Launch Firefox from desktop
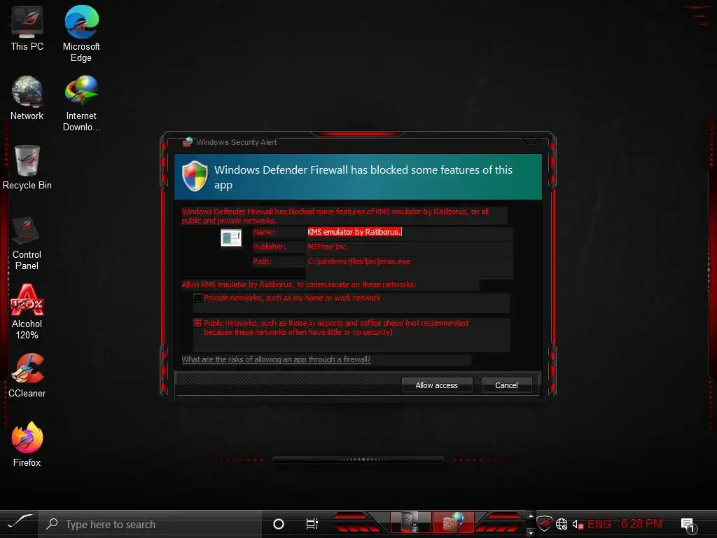Screen dimensions: 717x538 (x=27, y=445)
